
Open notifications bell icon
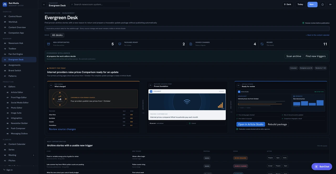click(x=323, y=4)
